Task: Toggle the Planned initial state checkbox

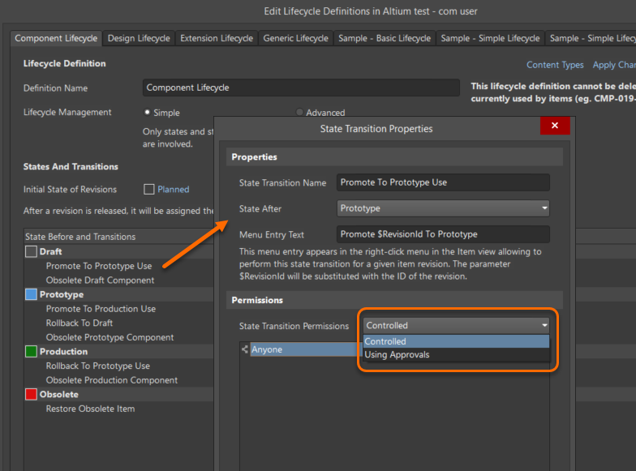Action: click(149, 190)
